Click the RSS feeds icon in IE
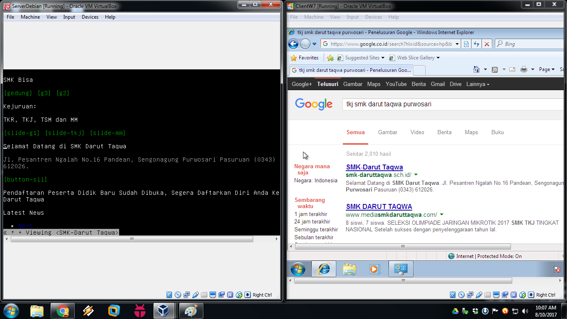 click(495, 69)
